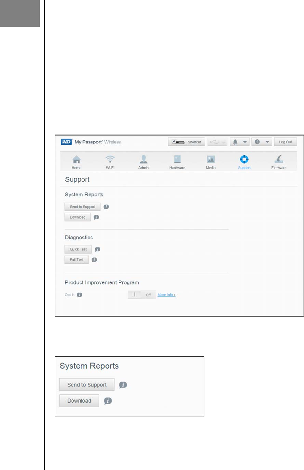Open the help question mark dropdown
This screenshot has height=470, width=304.
click(x=262, y=142)
